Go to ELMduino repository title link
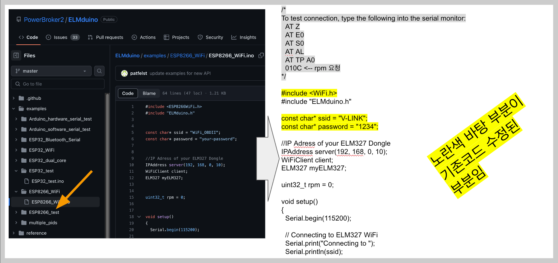 pyautogui.click(x=83, y=20)
